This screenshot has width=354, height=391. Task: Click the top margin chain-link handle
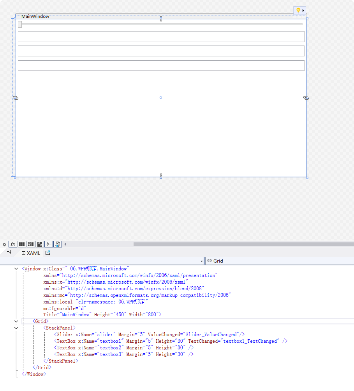click(161, 19)
